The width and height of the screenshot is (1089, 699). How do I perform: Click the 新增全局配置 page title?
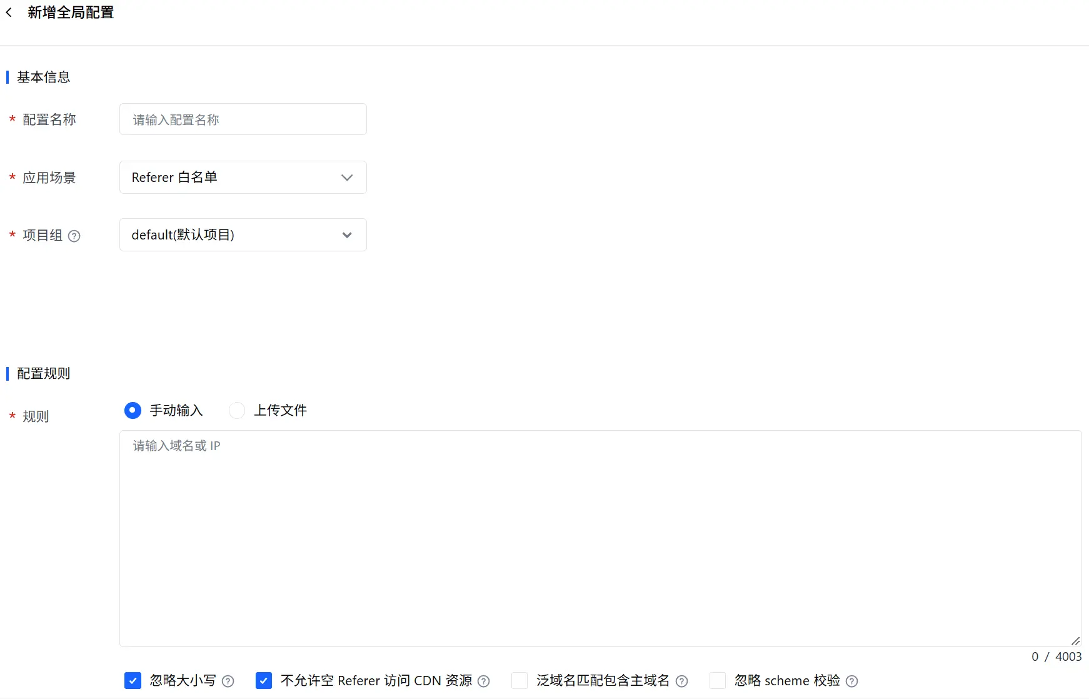[71, 13]
